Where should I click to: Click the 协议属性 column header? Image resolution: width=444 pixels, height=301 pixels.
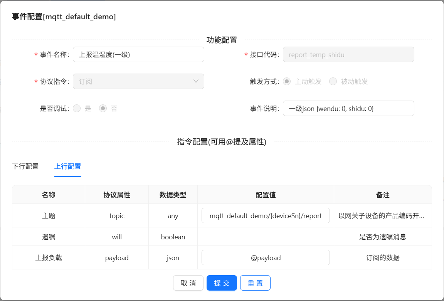[x=117, y=195]
